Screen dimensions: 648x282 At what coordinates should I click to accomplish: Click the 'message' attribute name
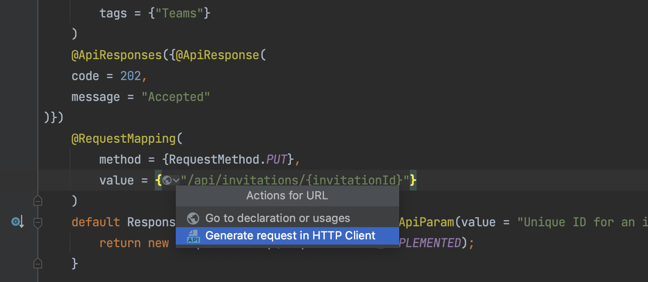point(96,97)
